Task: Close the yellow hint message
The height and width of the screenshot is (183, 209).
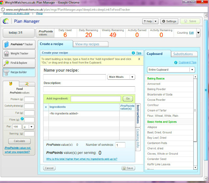Action: (139, 59)
